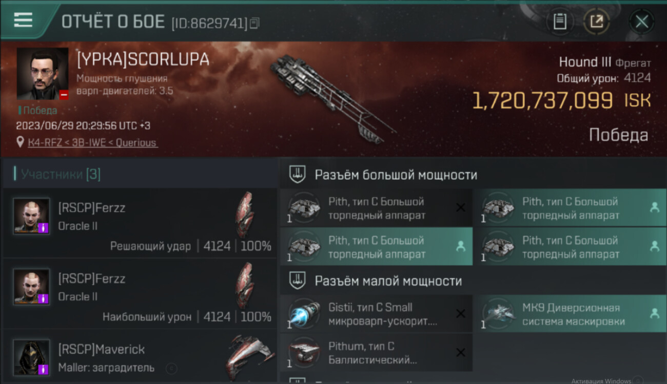Viewport: 667px width, 384px height.
Task: Copy the battle report ID icon
Action: (254, 23)
